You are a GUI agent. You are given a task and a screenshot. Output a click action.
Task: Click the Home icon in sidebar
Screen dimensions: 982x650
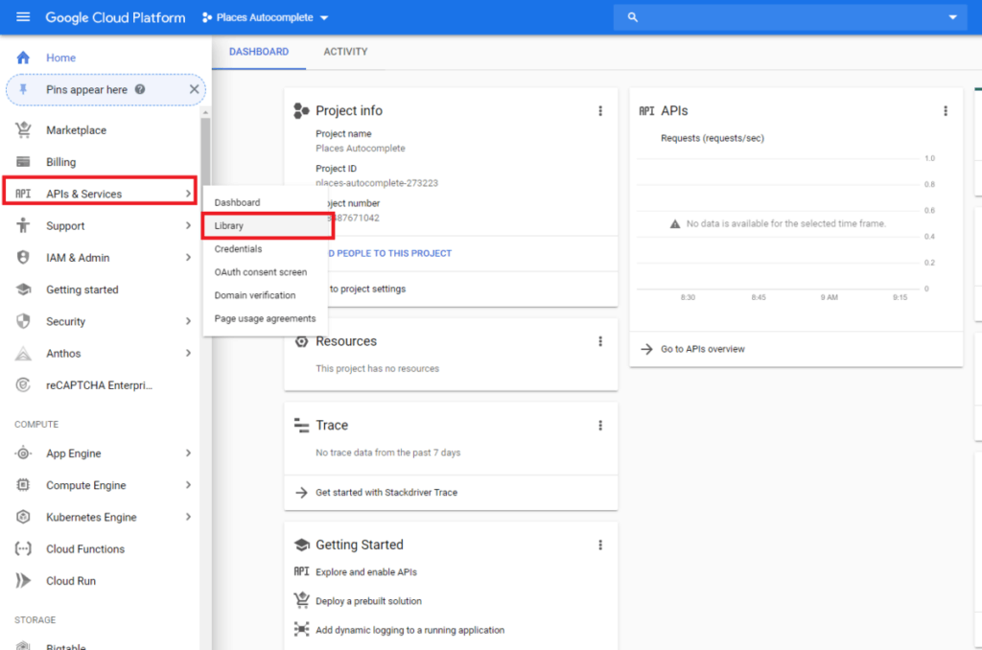click(x=24, y=58)
